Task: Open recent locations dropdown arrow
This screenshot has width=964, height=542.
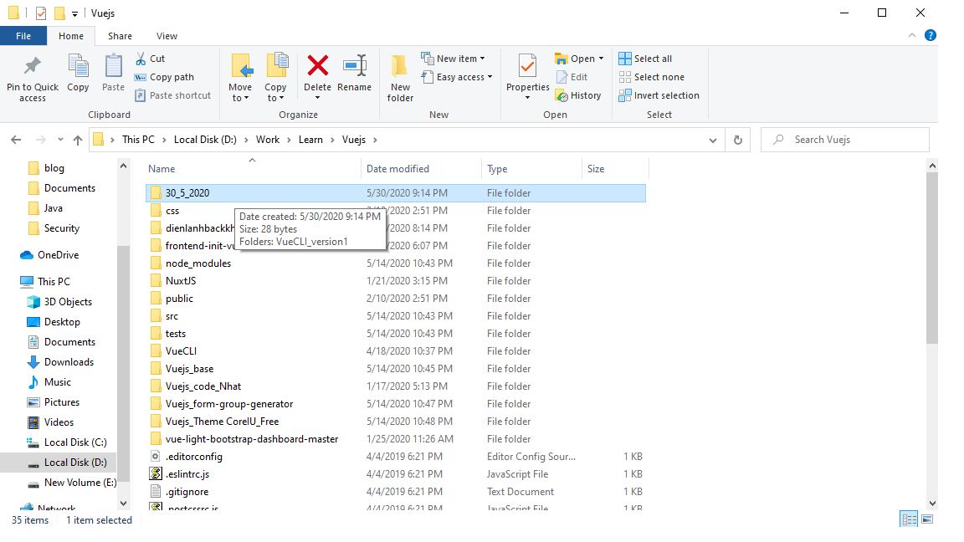Action: pyautogui.click(x=60, y=140)
